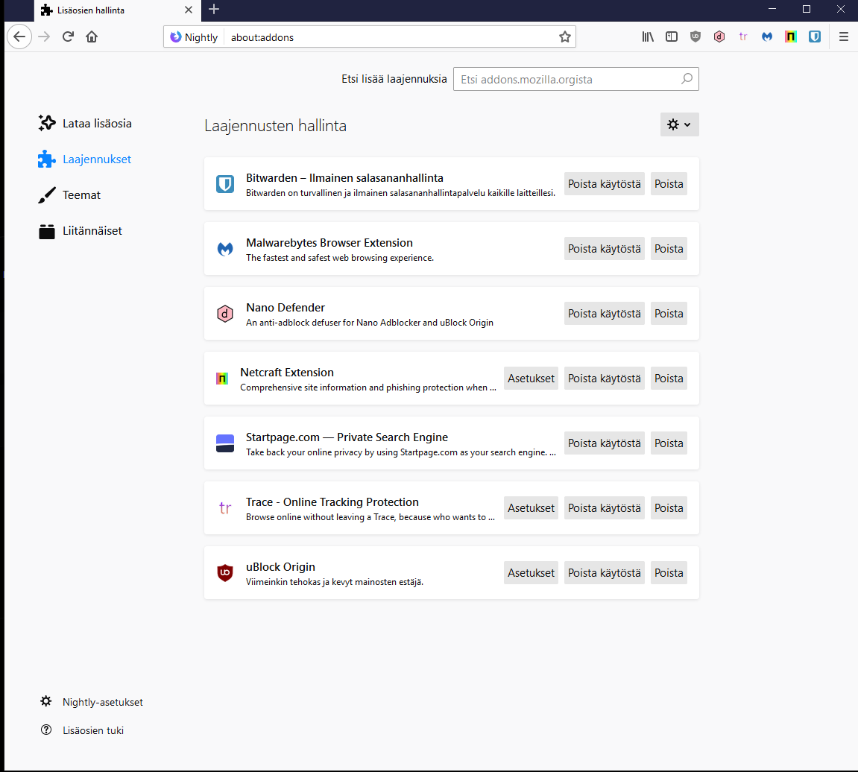Viewport: 858px width, 772px height.
Task: Click the Trace 'tr' icon in extension list
Action: 225,508
